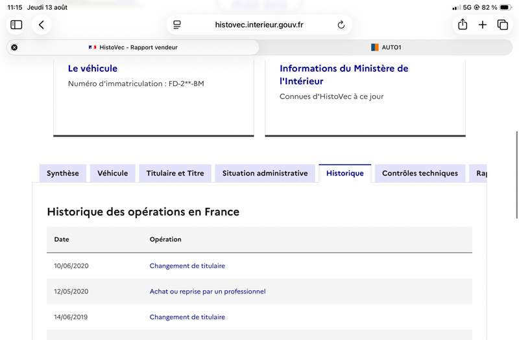Viewport: 519px width, 340px height.
Task: Open the Le véhicule card link
Action: (x=93, y=69)
